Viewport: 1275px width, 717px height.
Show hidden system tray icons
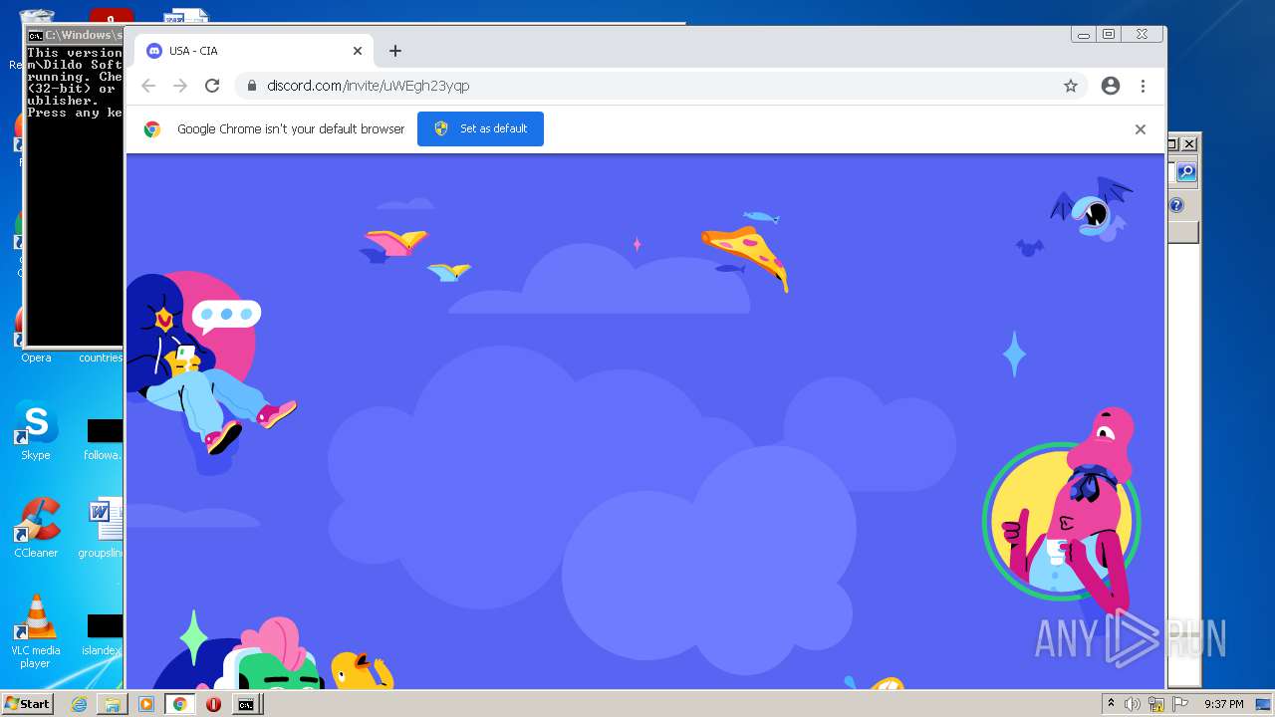pos(1111,704)
